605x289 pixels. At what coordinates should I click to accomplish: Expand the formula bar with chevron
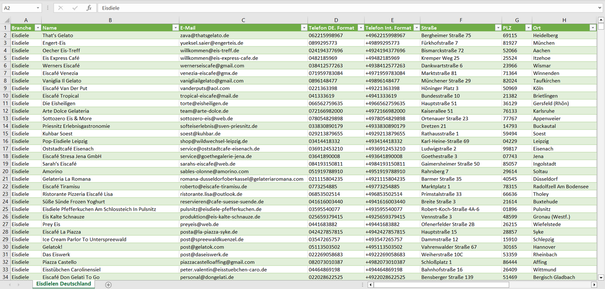click(x=600, y=8)
